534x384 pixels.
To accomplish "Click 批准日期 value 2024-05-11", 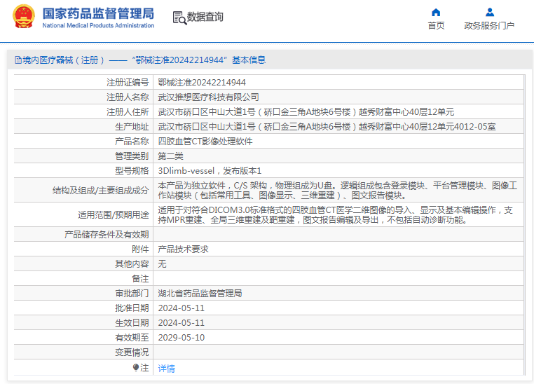I will 182,308.
